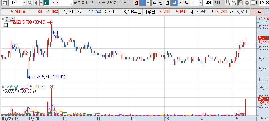Open chart settings with the gear icon
Viewport: 269px width, 121px height.
pos(247,3)
